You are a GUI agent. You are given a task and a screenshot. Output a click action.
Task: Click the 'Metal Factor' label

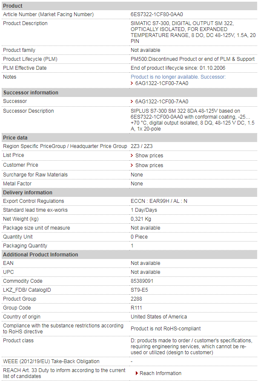point(17,184)
